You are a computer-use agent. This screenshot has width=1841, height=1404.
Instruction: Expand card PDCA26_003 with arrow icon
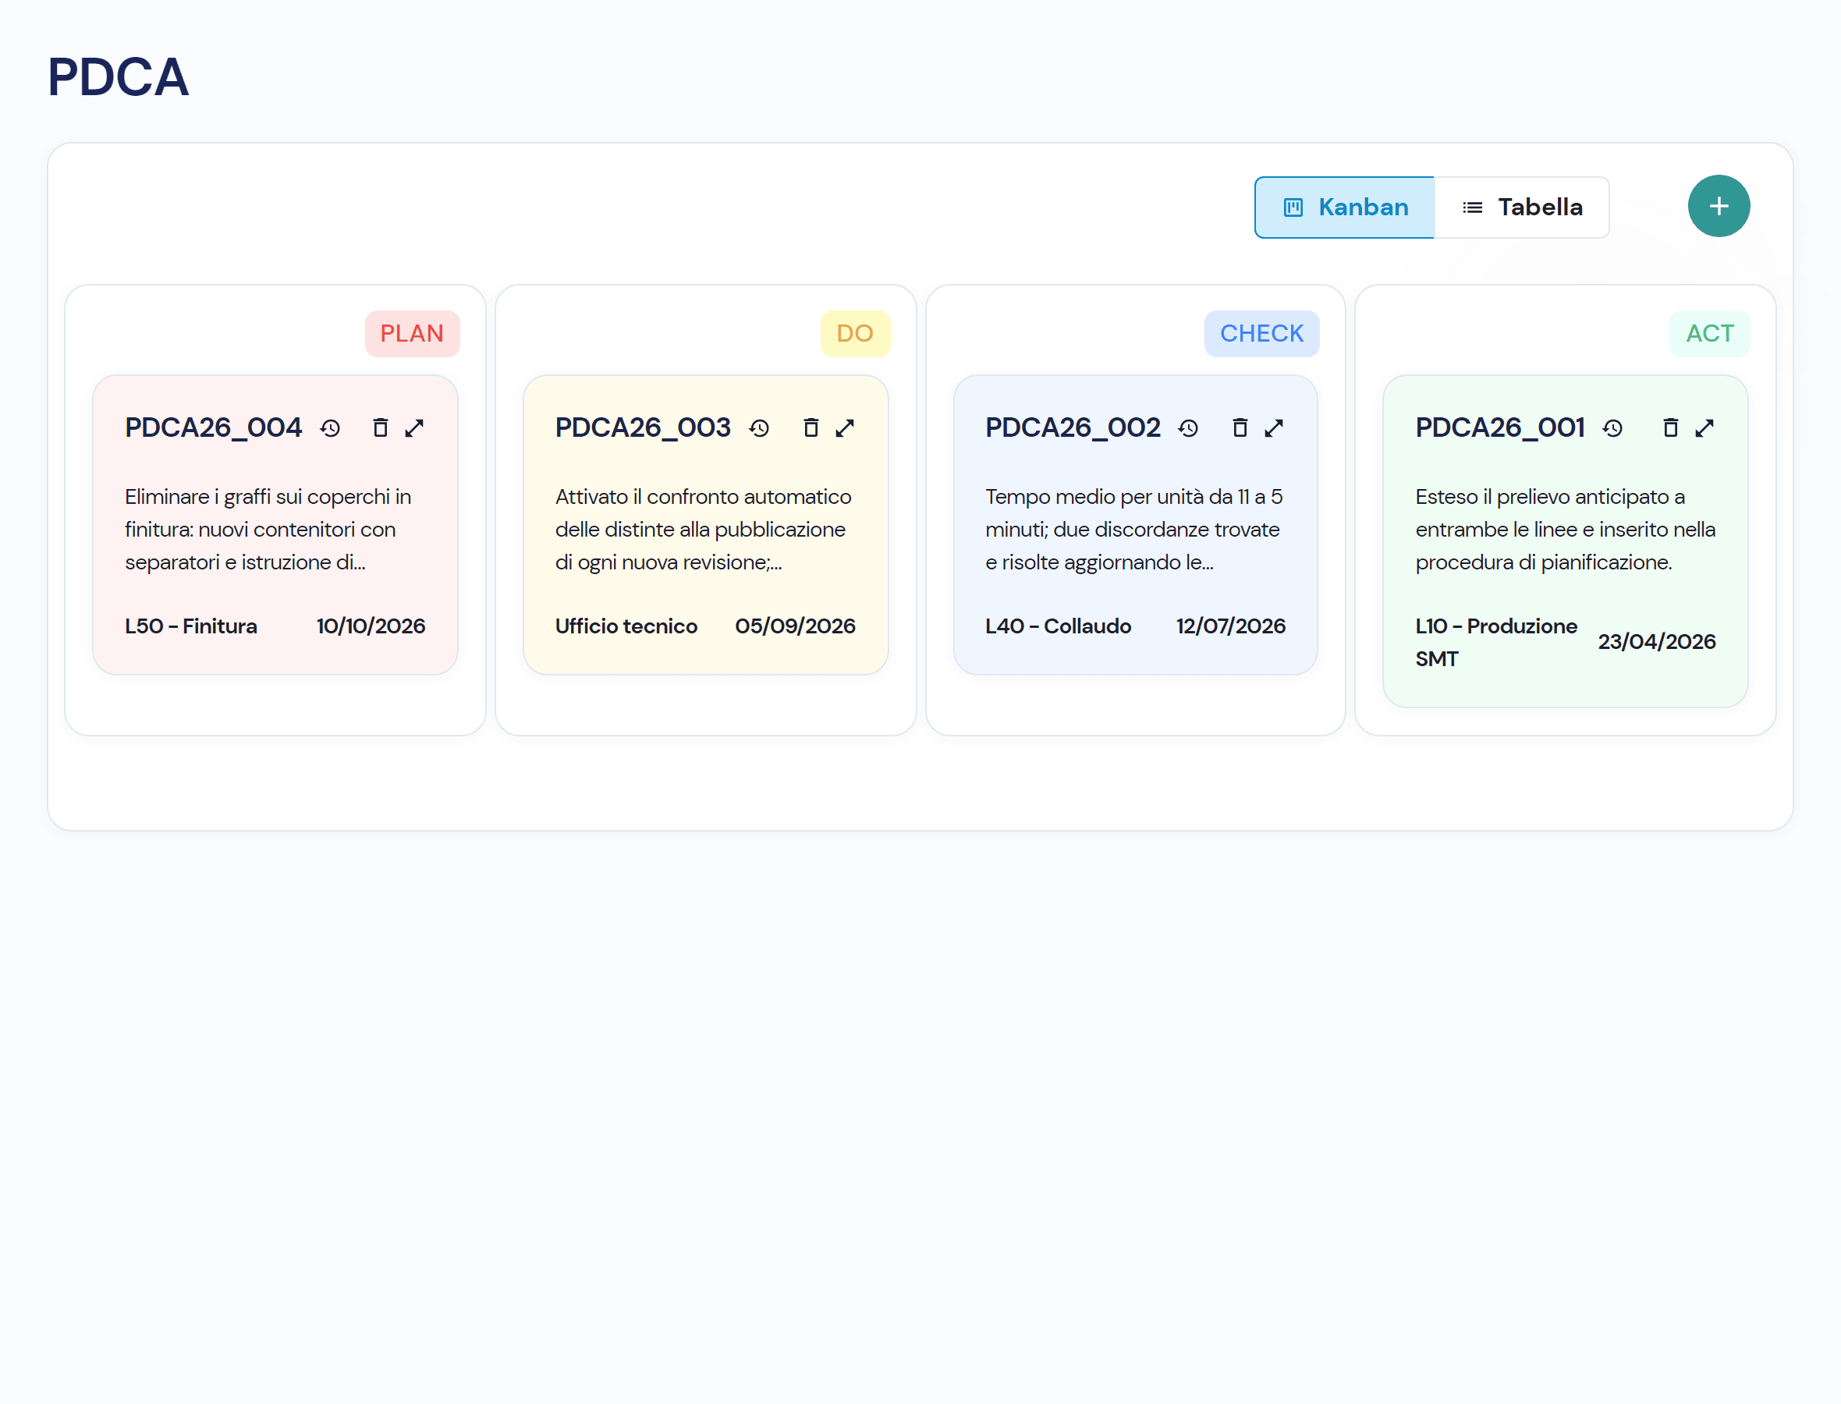(x=845, y=428)
